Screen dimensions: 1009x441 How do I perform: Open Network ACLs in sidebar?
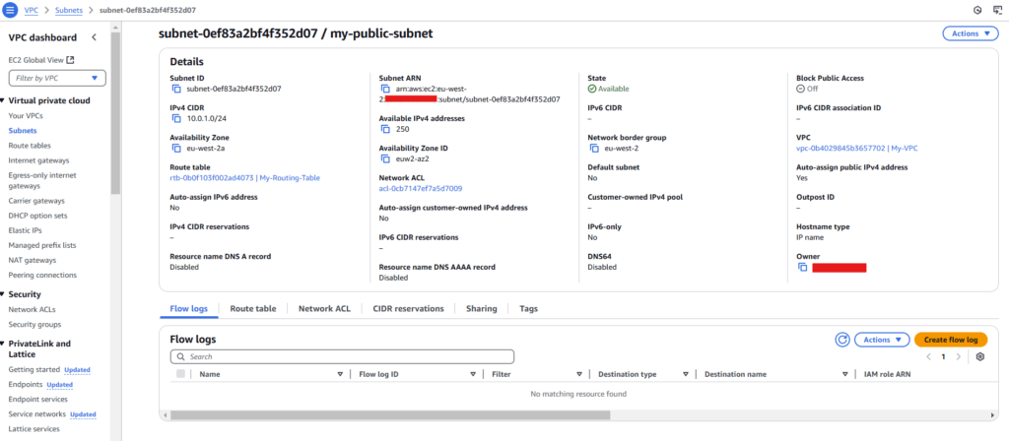[x=32, y=310]
